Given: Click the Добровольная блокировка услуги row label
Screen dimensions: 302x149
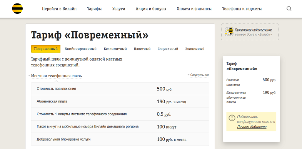Looking at the screenshot, I should click(x=63, y=139).
